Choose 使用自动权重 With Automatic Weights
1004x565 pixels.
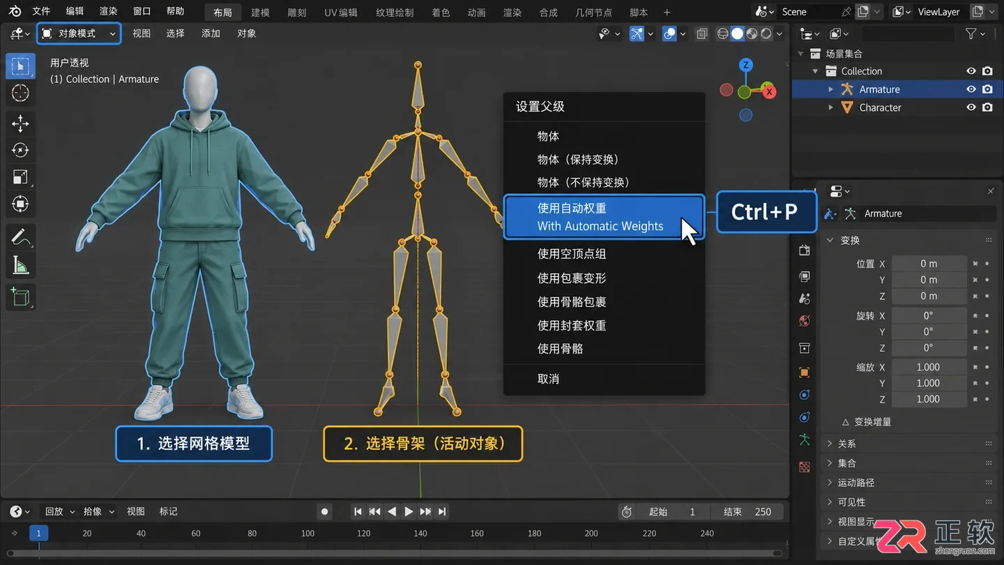(x=604, y=217)
